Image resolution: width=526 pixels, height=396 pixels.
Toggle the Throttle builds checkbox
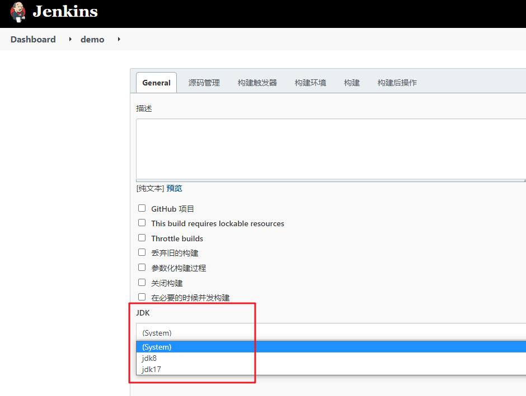(x=142, y=238)
